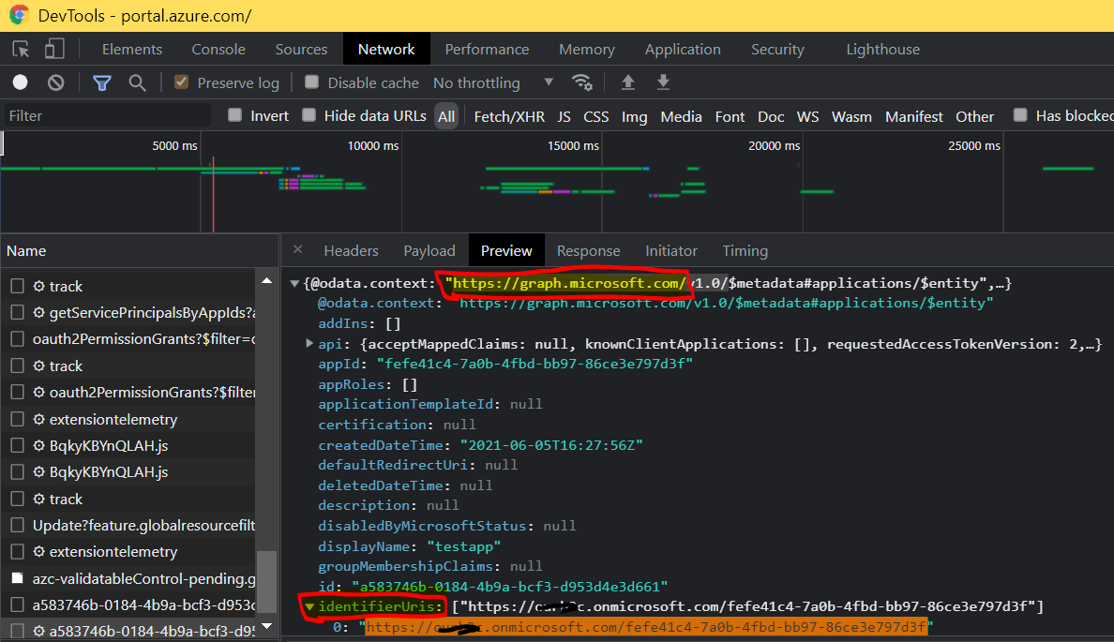1114x642 pixels.
Task: Tick checkbox beside azc-validatableControl-pending request
Action: click(17, 578)
